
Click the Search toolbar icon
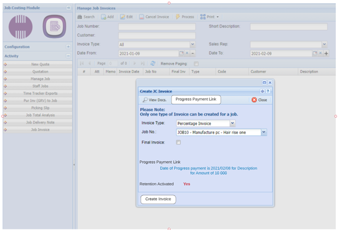pos(80,17)
